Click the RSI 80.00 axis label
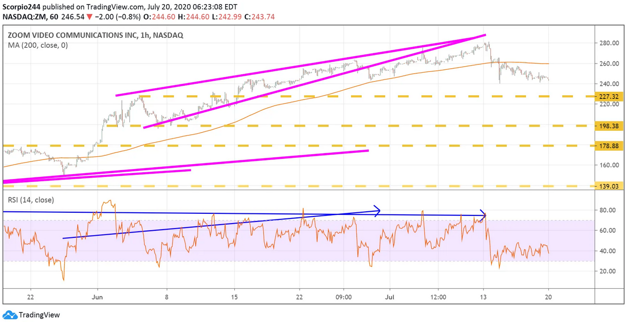 click(606, 210)
